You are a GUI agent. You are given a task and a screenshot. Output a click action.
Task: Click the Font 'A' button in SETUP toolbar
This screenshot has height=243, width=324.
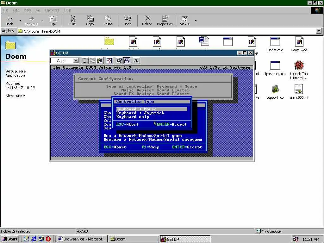click(136, 61)
